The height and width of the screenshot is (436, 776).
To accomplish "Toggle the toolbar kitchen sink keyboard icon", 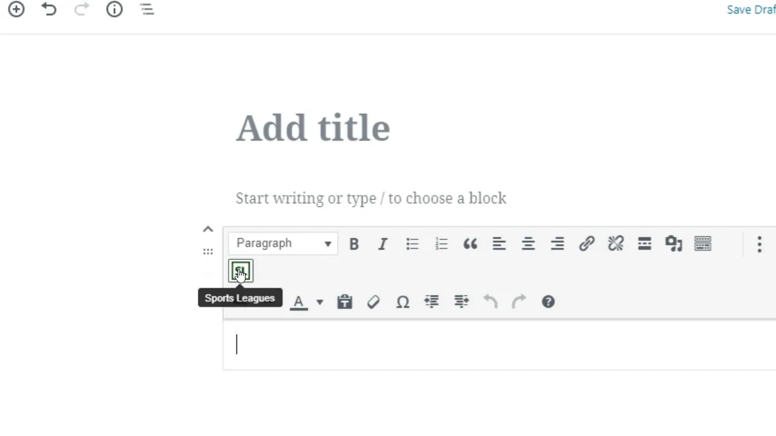I will [x=703, y=243].
